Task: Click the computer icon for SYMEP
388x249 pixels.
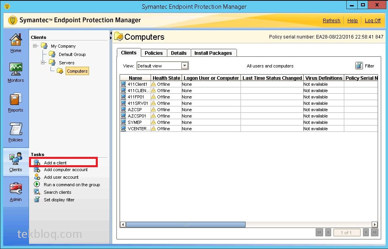Action: (x=123, y=122)
